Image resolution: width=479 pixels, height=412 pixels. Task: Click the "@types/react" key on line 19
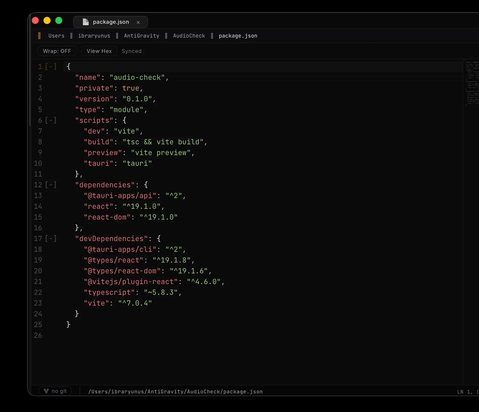tap(114, 260)
